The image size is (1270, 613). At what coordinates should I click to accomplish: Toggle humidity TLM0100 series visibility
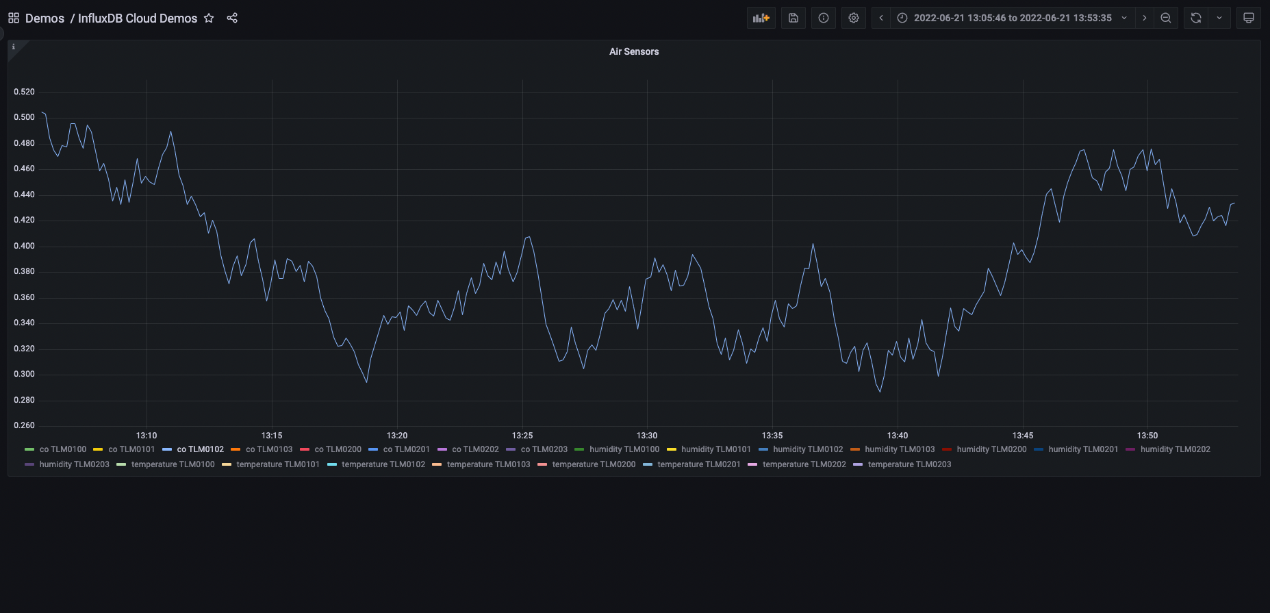[x=624, y=449]
